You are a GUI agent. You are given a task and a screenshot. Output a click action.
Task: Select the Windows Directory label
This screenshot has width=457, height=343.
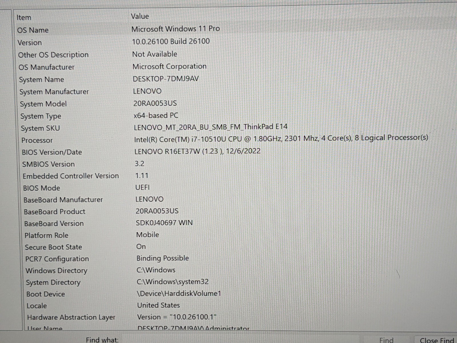point(56,271)
